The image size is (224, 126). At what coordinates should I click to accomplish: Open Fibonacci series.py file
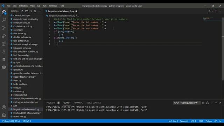[x=22, y=48]
